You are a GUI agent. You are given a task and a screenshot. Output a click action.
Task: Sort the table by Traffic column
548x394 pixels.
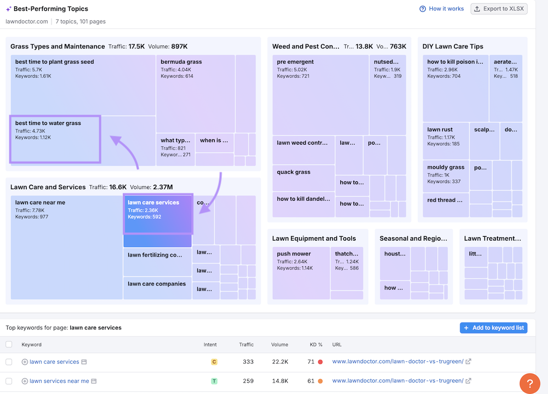click(x=246, y=345)
